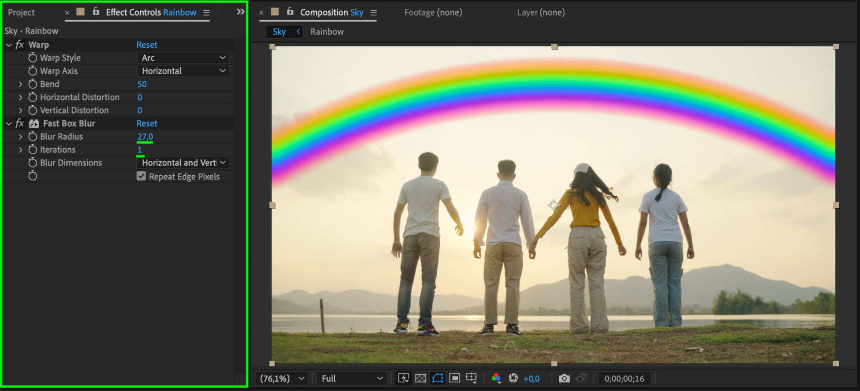Uncheck Repeat Edge Pixels checkbox
This screenshot has width=860, height=391.
click(x=141, y=176)
